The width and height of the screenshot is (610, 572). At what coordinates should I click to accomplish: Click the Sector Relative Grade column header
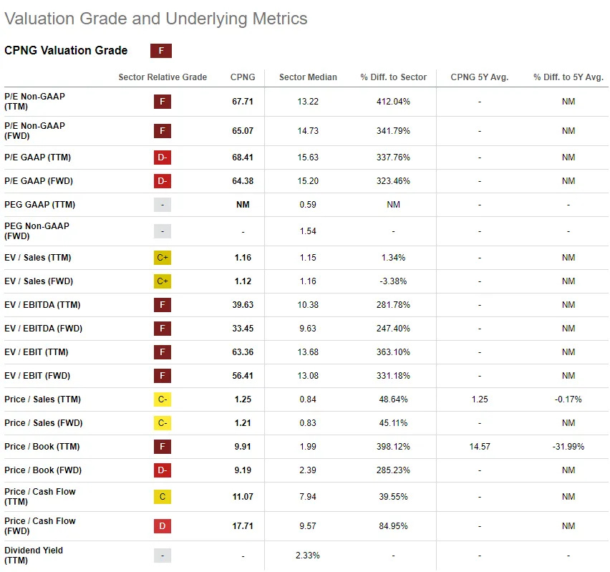(163, 77)
